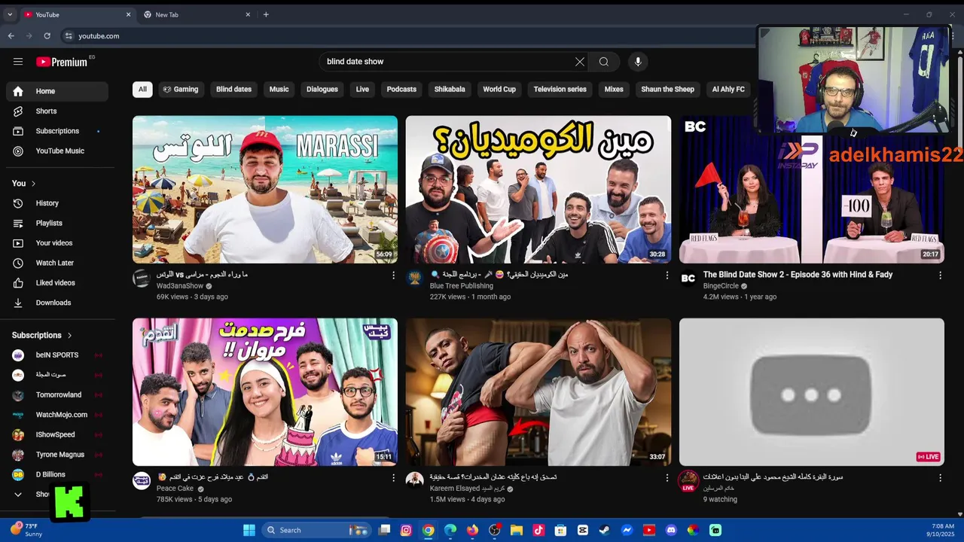Open Discord from the taskbar
Viewport: 964px width, 542px height.
point(671,530)
